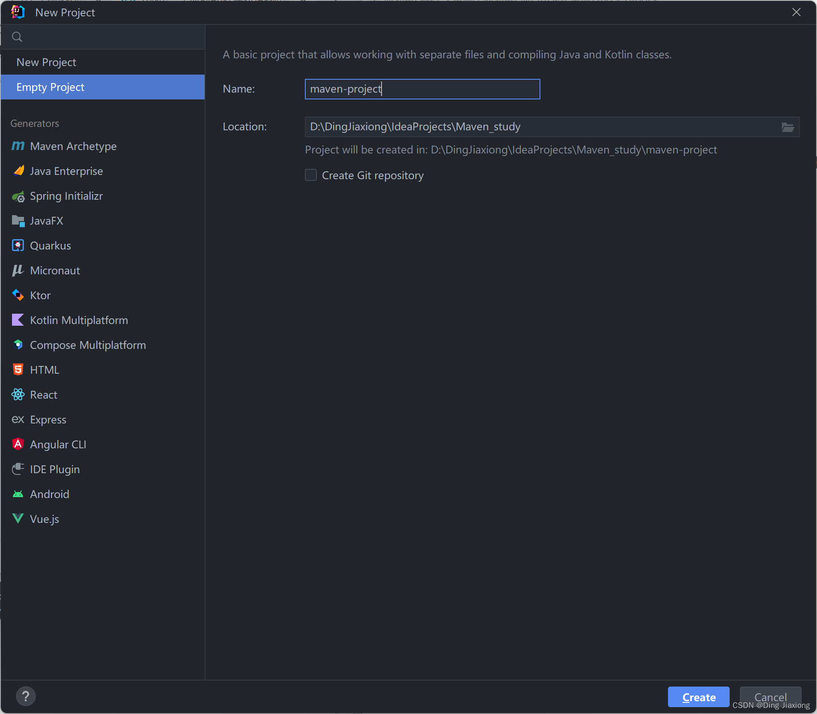Choose the Compose Multiplatform generator label
This screenshot has height=714, width=817.
click(88, 345)
